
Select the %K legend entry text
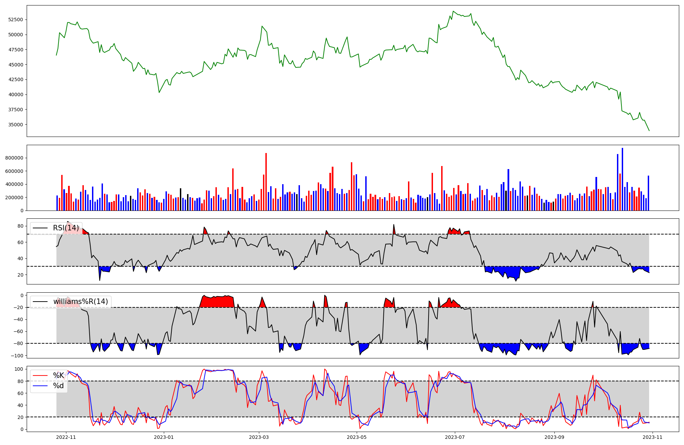pyautogui.click(x=58, y=376)
